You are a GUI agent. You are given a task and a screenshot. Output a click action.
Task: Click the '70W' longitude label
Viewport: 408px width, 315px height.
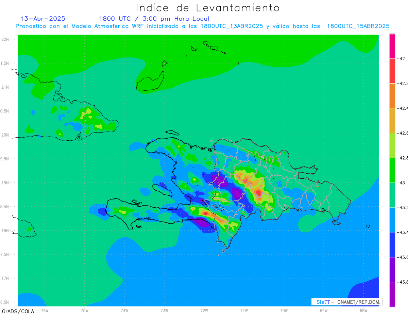[284, 310]
